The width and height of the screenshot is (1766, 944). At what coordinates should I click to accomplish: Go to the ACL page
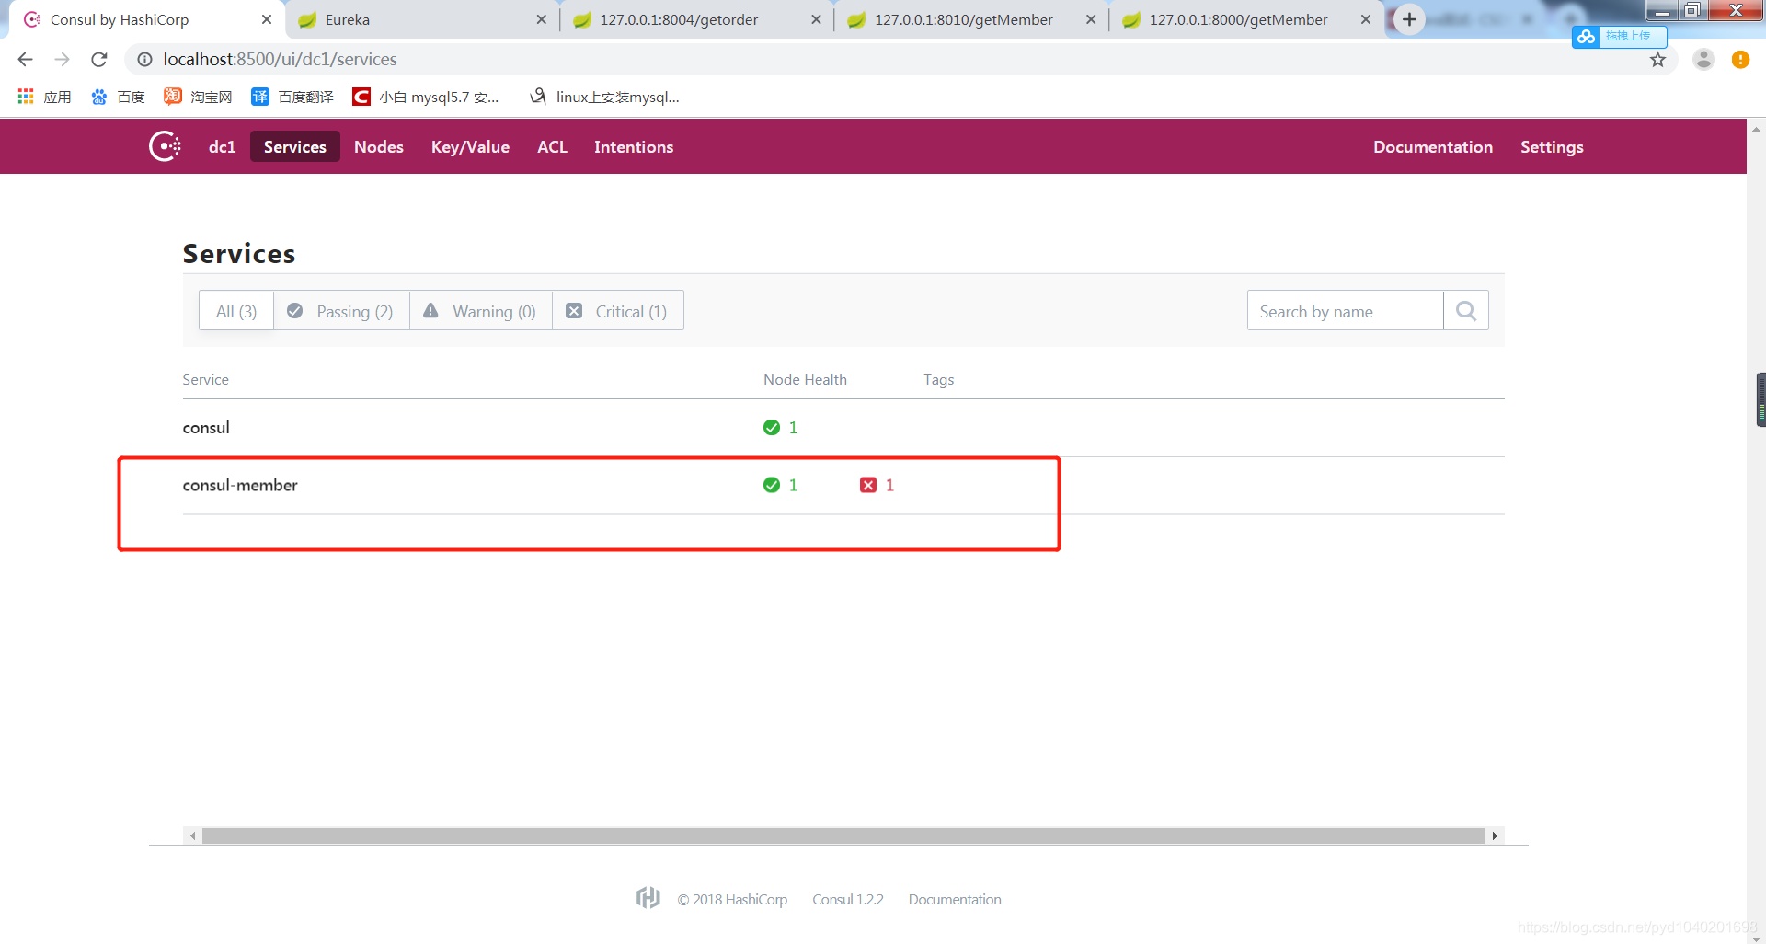tap(552, 147)
